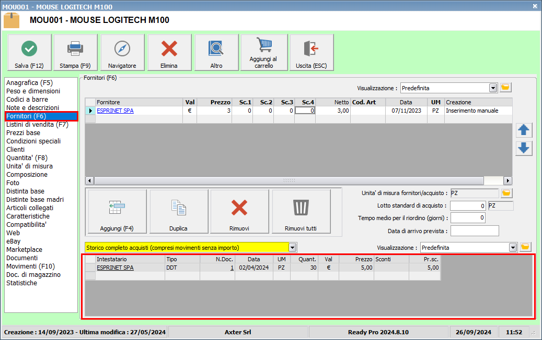Open document number 1 link in history
Screen dimensions: 542x340
232,268
